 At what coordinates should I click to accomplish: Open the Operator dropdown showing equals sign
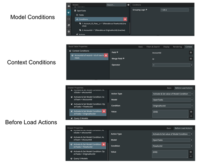tap(172, 65)
